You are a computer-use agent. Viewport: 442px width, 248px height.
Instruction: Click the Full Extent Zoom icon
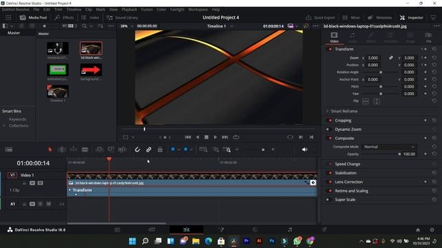pyautogui.click(x=203, y=149)
